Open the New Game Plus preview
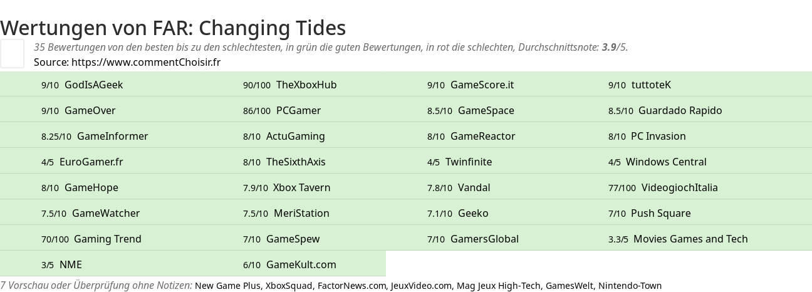 tap(227, 286)
